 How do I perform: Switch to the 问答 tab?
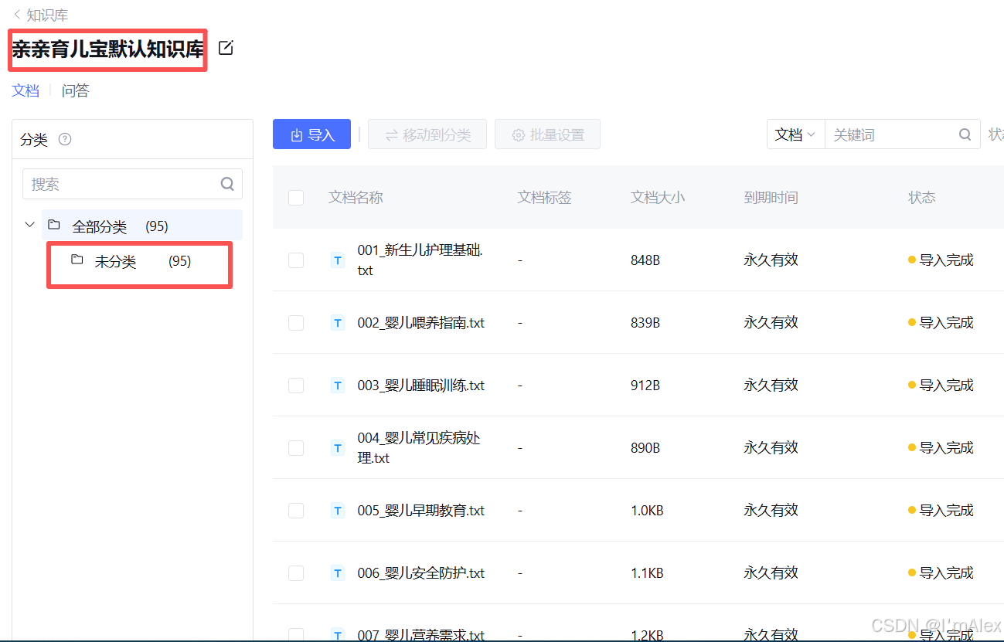[x=76, y=90]
